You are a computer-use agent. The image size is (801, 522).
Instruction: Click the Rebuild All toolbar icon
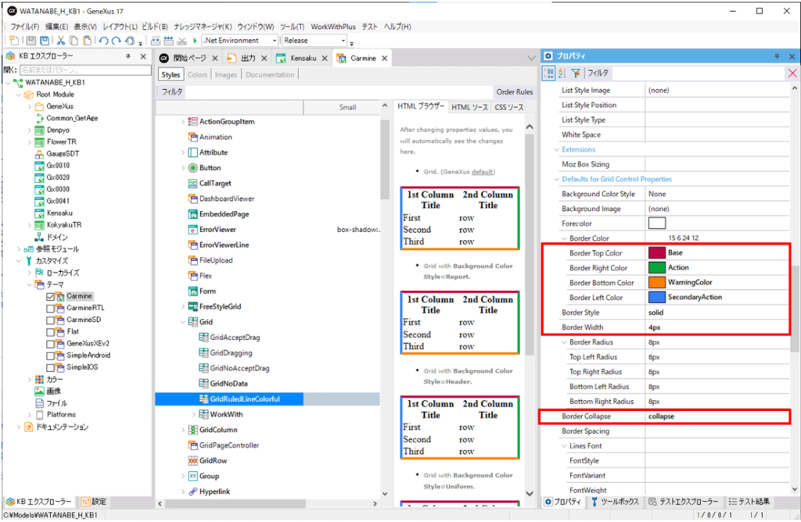click(169, 41)
